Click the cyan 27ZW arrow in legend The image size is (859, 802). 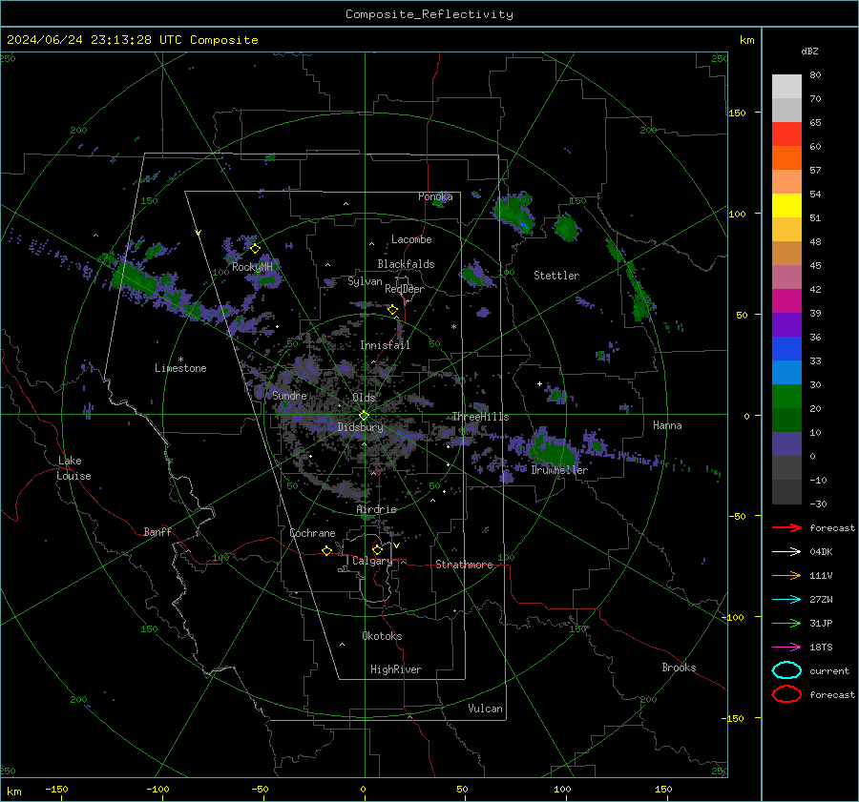(x=786, y=600)
